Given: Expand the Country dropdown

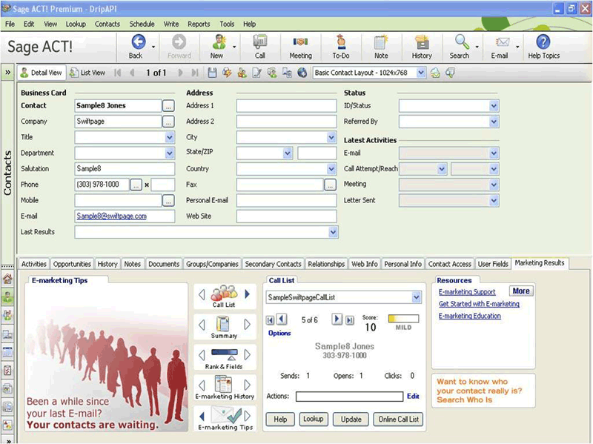Looking at the screenshot, I should click(331, 169).
